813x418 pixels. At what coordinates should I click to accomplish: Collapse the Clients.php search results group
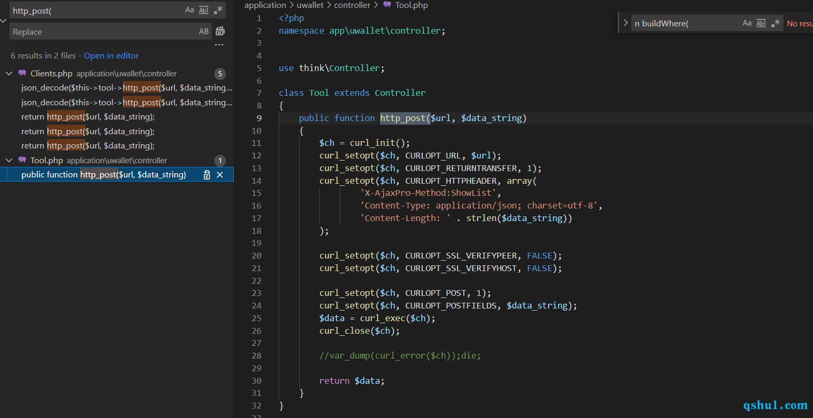pyautogui.click(x=9, y=73)
